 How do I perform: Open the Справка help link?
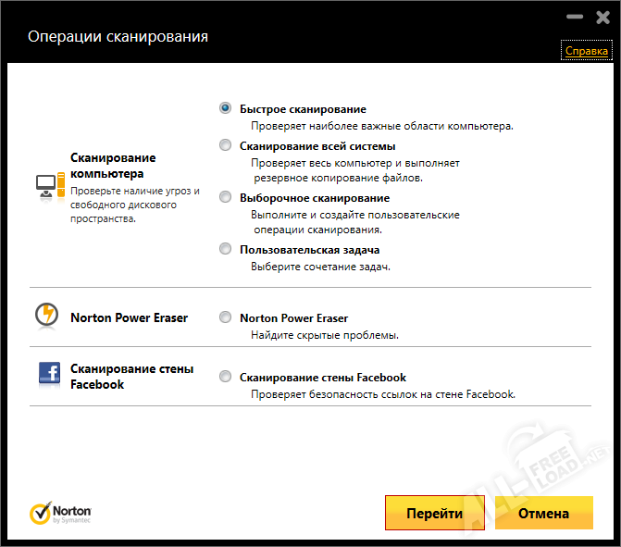click(586, 52)
